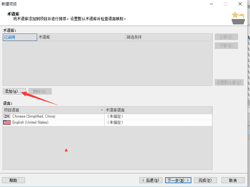The image size is (250, 187).
Task: Click the 术语库 column header
Action: [81, 37]
